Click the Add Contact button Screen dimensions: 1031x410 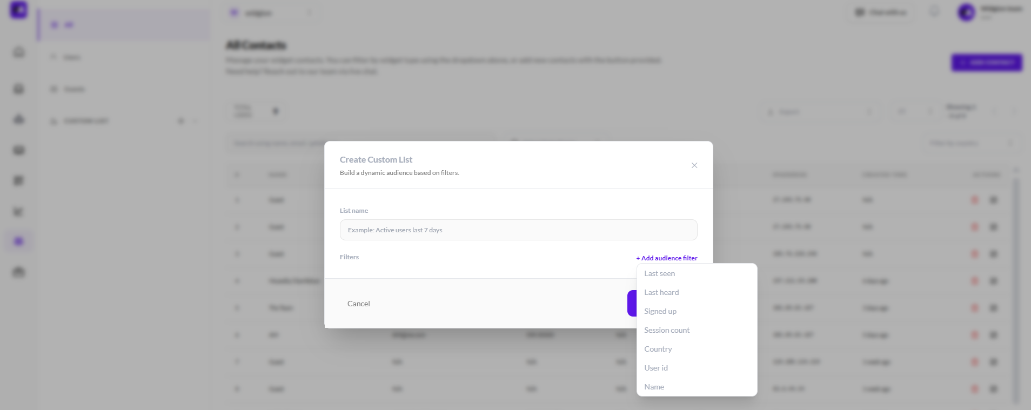coord(987,63)
